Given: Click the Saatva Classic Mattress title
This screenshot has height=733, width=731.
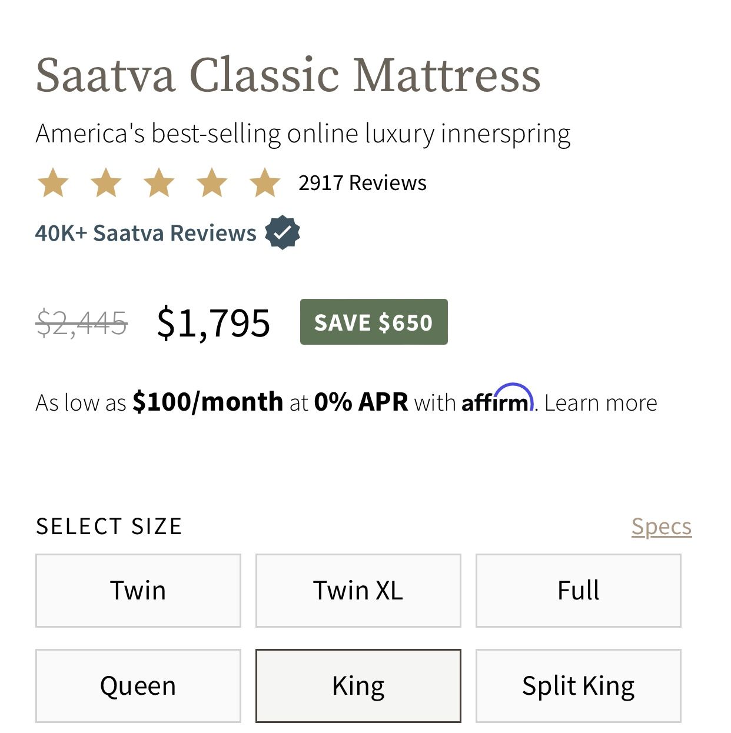Looking at the screenshot, I should [x=288, y=74].
